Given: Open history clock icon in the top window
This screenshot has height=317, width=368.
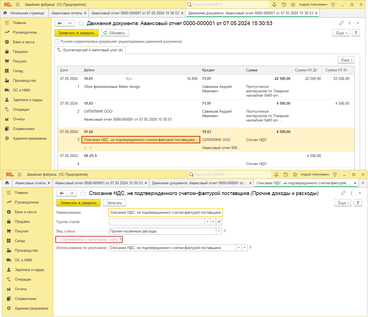Looking at the screenshot, I should click(x=284, y=4).
